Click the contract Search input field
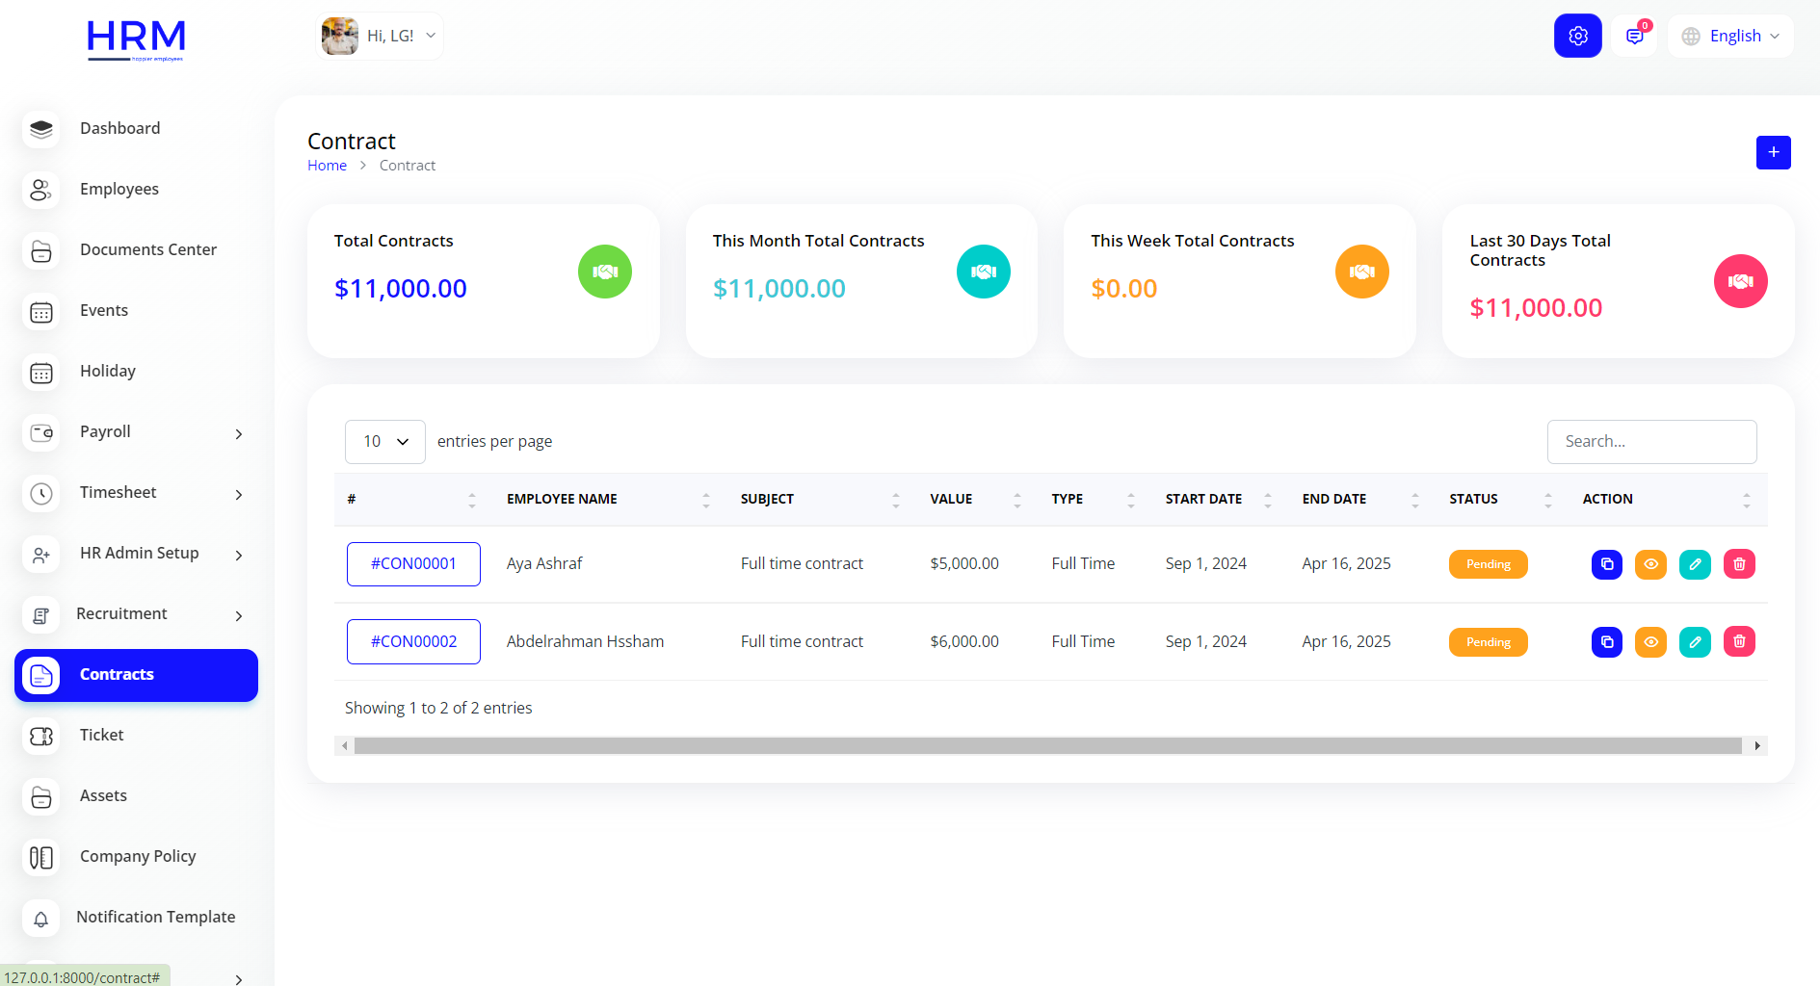The image size is (1820, 986). [1651, 442]
